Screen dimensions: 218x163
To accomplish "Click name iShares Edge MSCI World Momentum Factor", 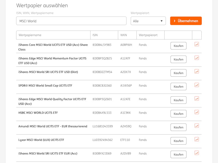I will click(52, 61).
